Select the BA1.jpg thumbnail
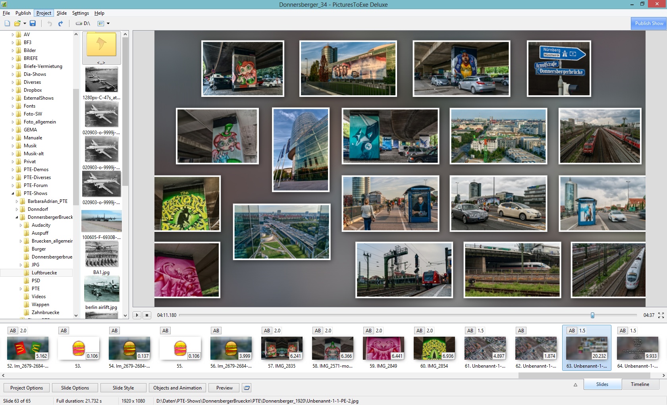The height and width of the screenshot is (405, 667). 102,255
